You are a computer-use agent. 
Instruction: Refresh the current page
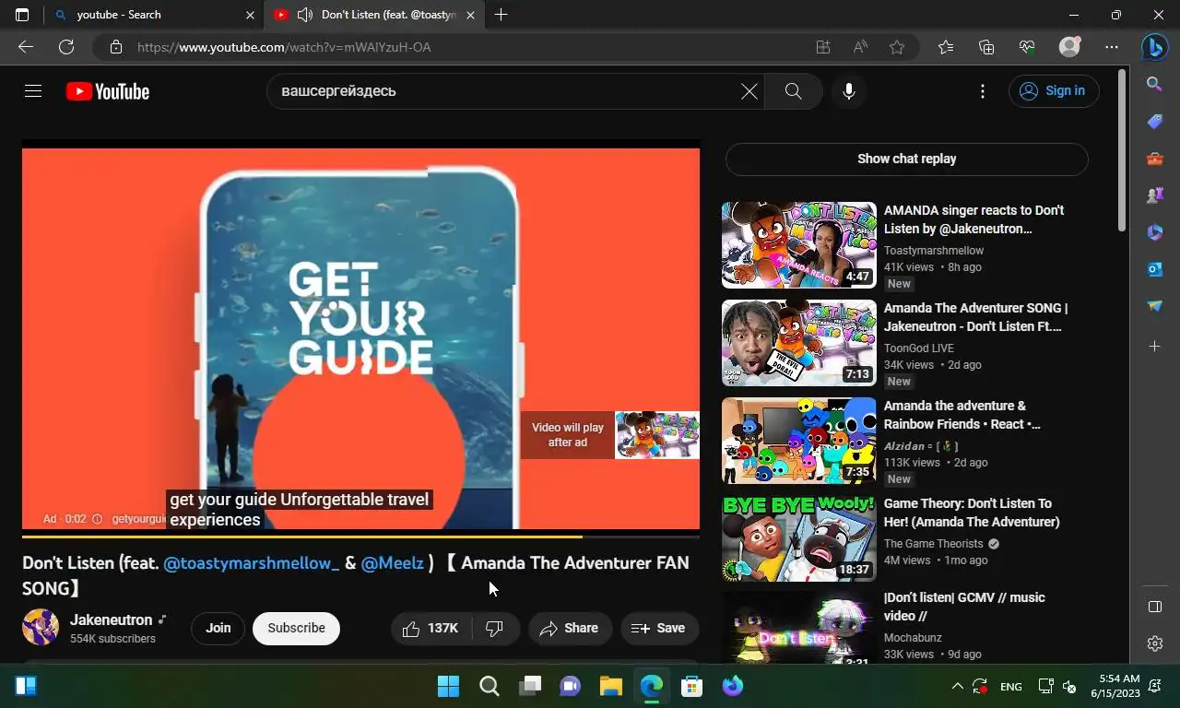(x=66, y=47)
